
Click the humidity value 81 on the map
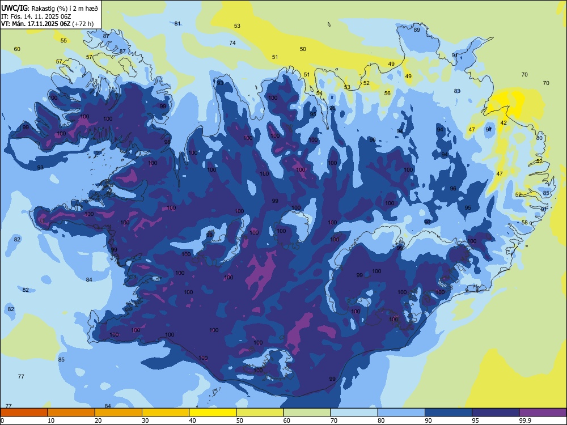click(x=177, y=23)
